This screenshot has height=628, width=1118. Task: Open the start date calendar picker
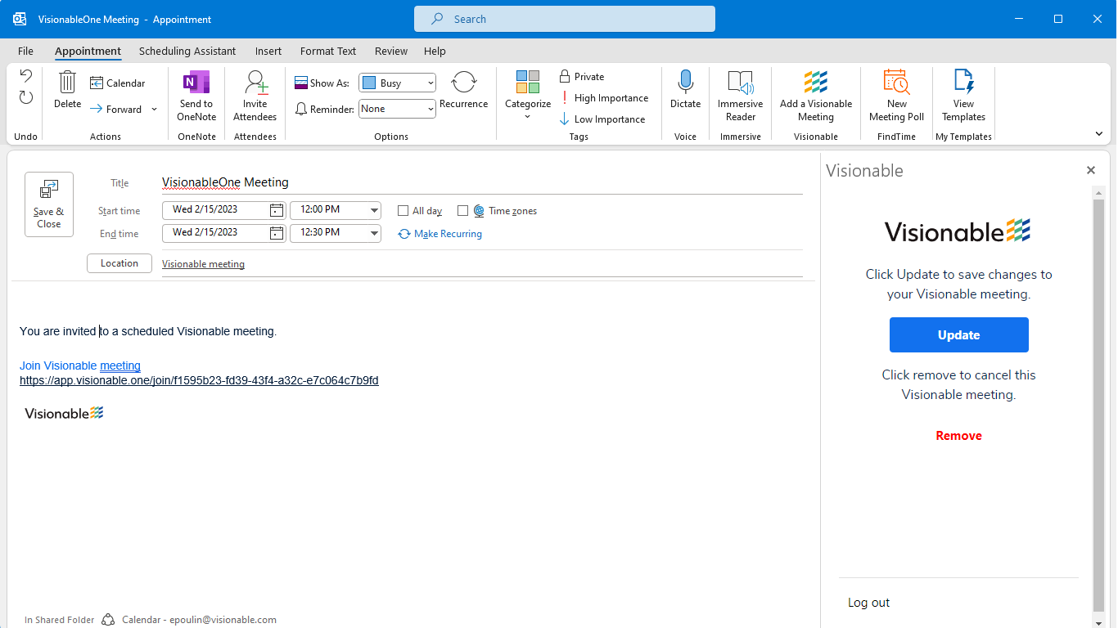[277, 210]
